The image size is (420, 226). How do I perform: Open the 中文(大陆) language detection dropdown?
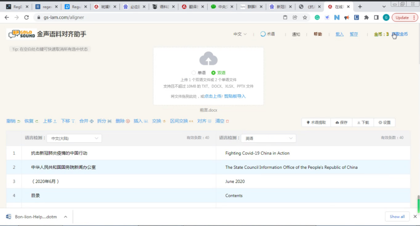pos(74,138)
